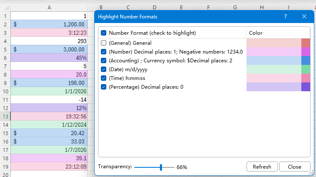
Task: Click the Refresh button
Action: click(262, 167)
